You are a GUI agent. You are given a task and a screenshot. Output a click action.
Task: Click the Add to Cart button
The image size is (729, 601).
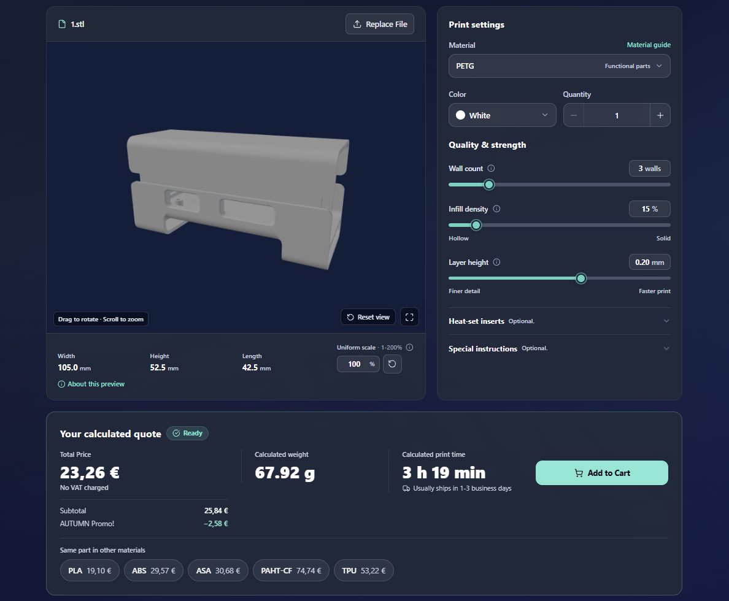point(601,473)
